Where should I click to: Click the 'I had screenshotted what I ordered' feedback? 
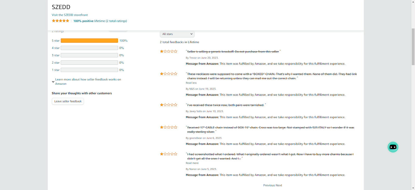tap(270, 156)
